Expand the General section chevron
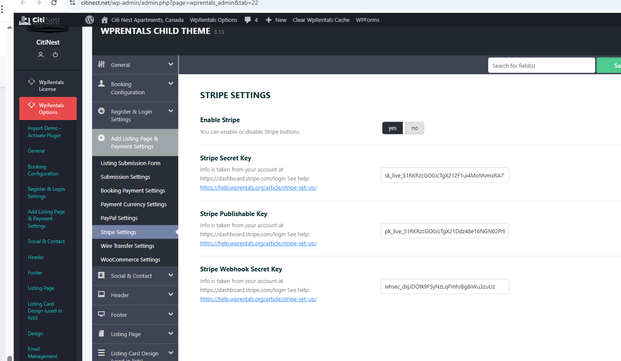 pos(171,64)
